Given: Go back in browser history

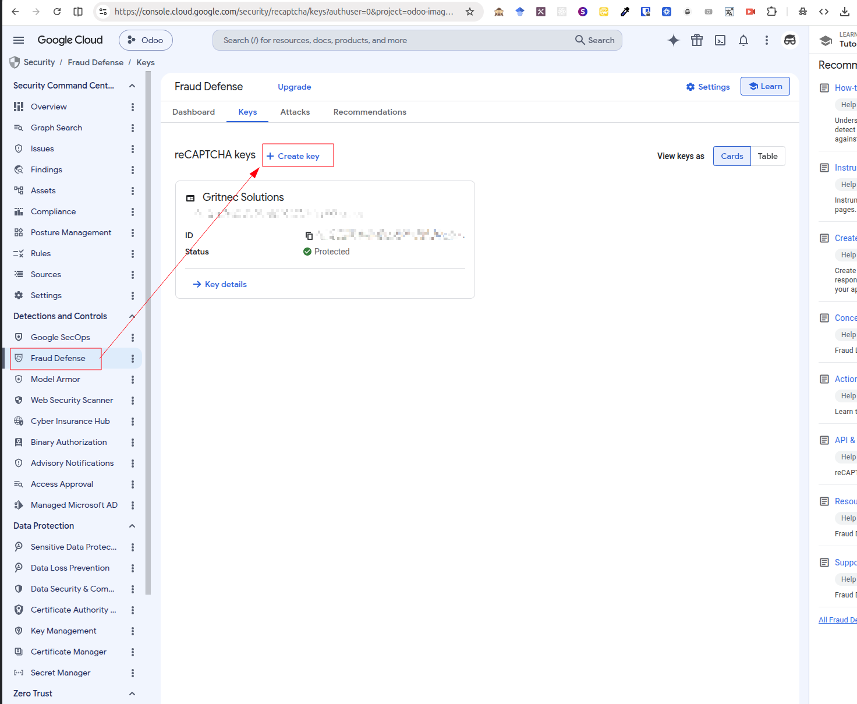Looking at the screenshot, I should click(x=15, y=12).
